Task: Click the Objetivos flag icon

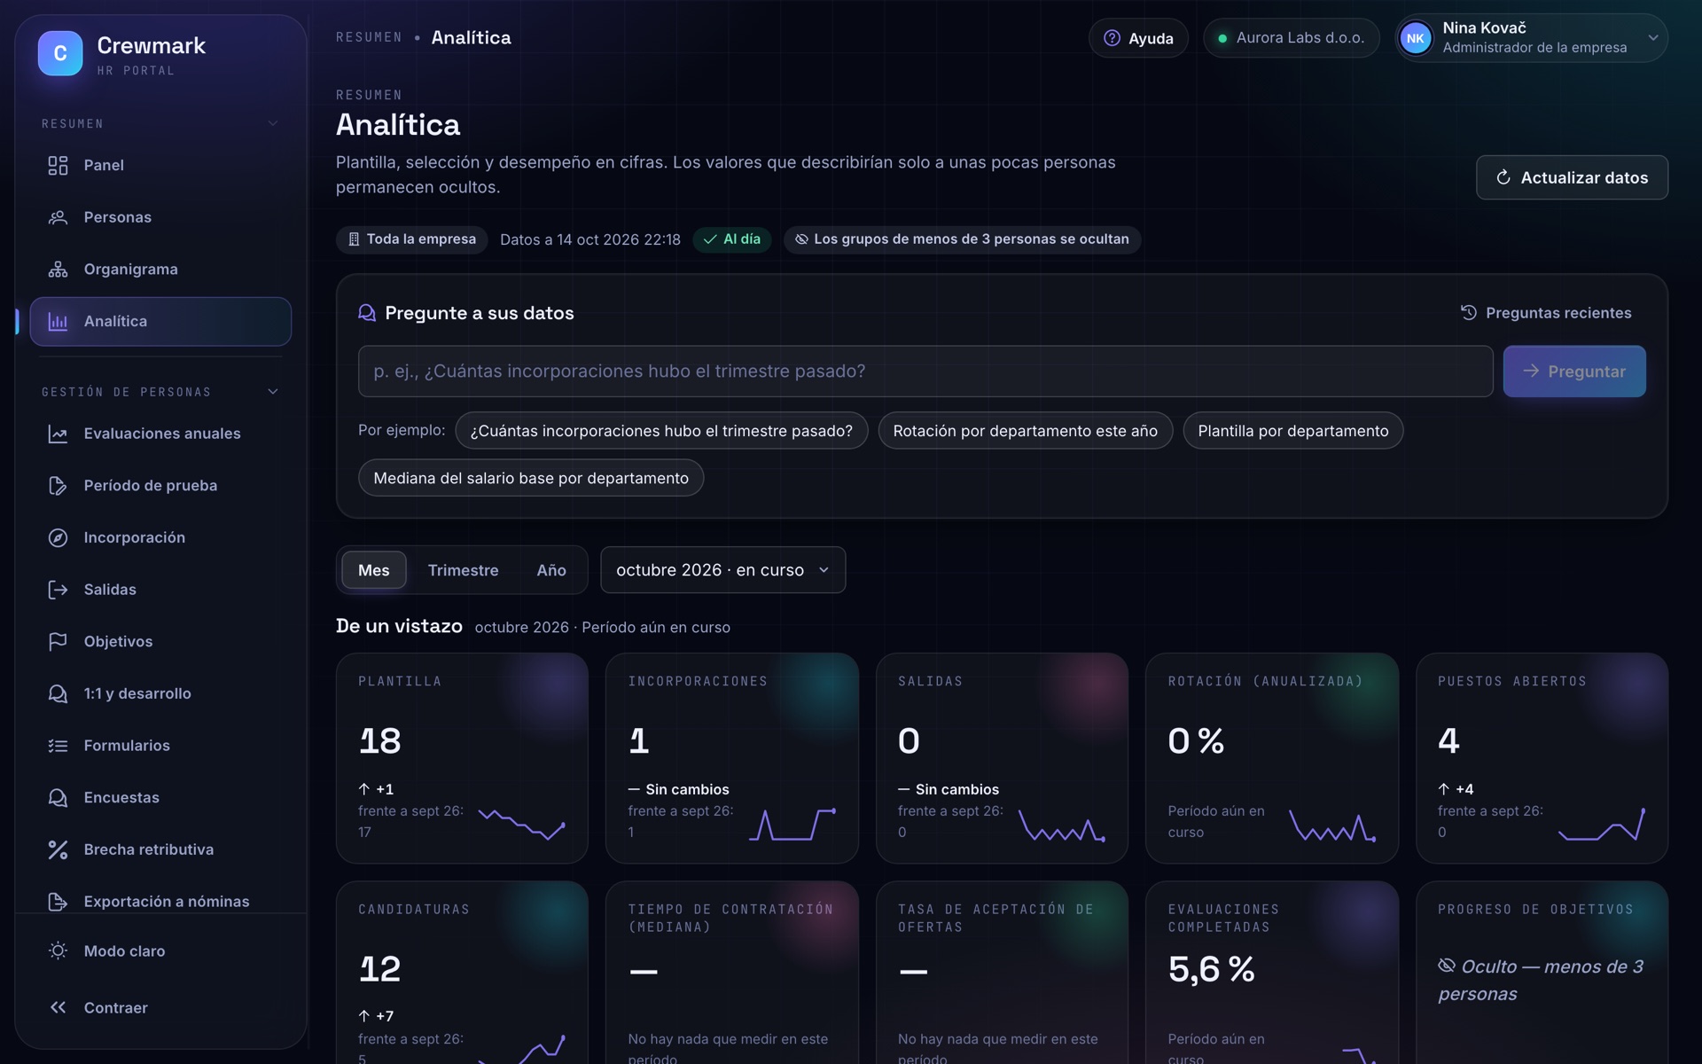Action: tap(58, 641)
